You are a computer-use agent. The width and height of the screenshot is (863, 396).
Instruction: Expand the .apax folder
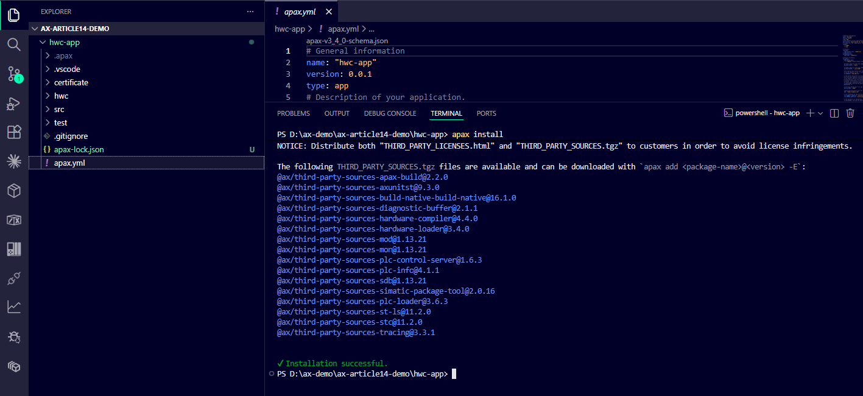coord(48,56)
